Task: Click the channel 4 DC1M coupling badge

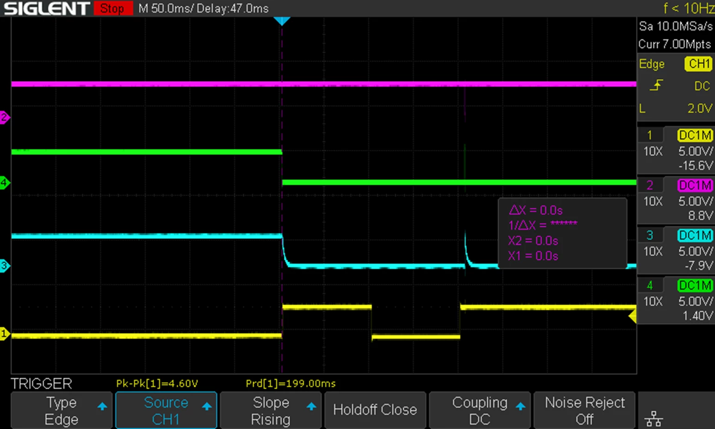Action: [x=695, y=285]
